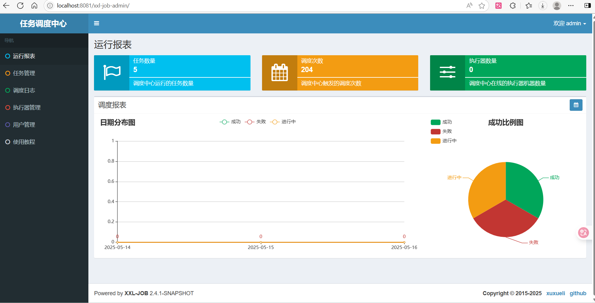
Task: Click 任务调度中心 logo title
Action: [x=43, y=23]
